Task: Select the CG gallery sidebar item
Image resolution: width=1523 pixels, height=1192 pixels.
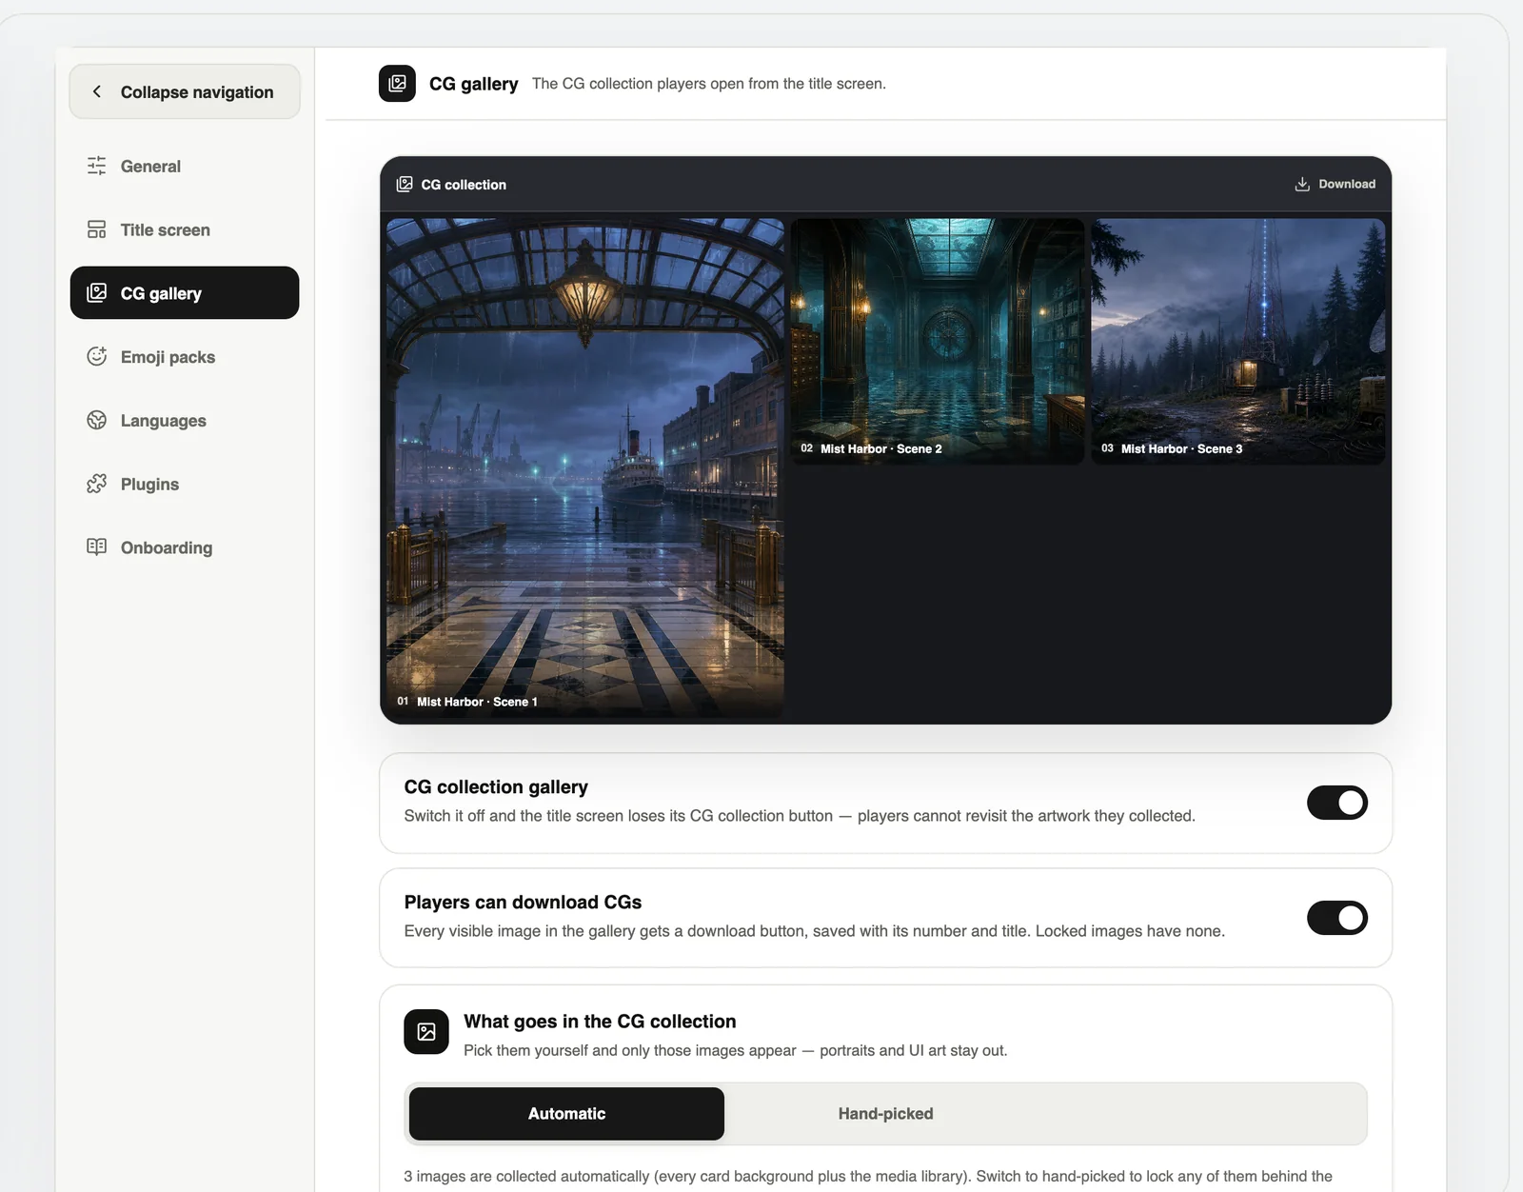Action: (185, 292)
